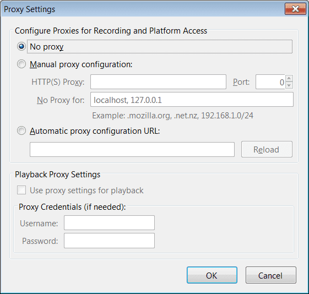The width and height of the screenshot is (309, 294).
Task: Click the Manual proxy configuration label
Action: point(81,64)
